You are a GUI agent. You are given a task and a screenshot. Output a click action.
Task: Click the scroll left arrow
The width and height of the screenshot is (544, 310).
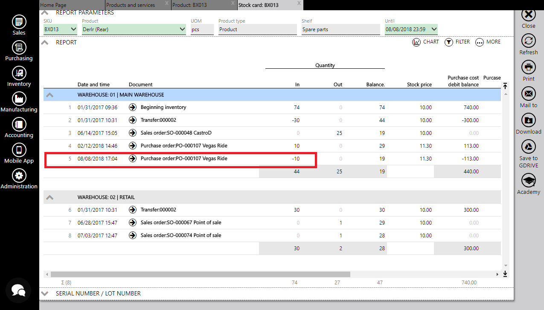47,274
